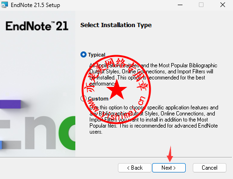Click the Next button
This screenshot has width=233, height=179.
(169, 168)
